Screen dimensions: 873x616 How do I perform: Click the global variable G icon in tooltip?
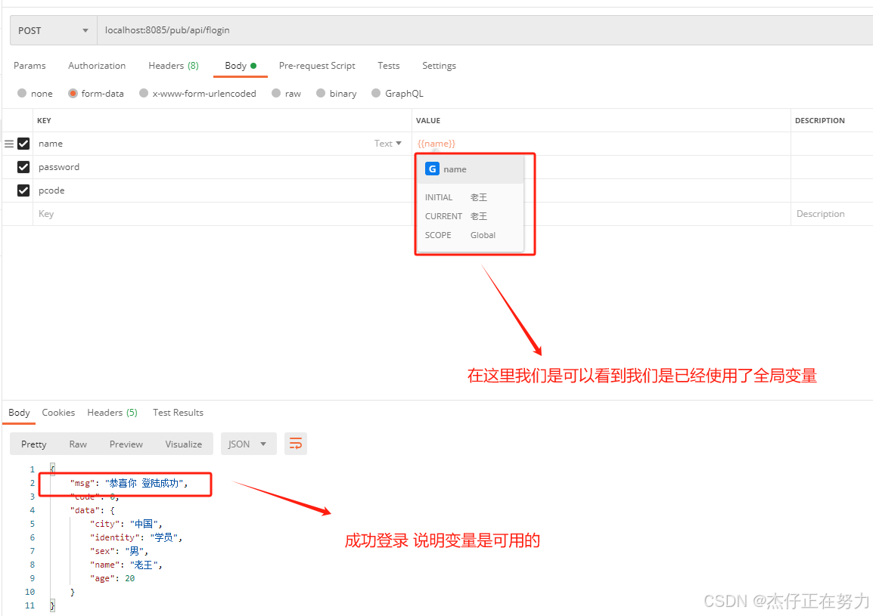432,169
